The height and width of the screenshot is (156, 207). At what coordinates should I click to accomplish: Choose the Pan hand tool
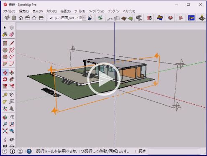click(x=12, y=117)
